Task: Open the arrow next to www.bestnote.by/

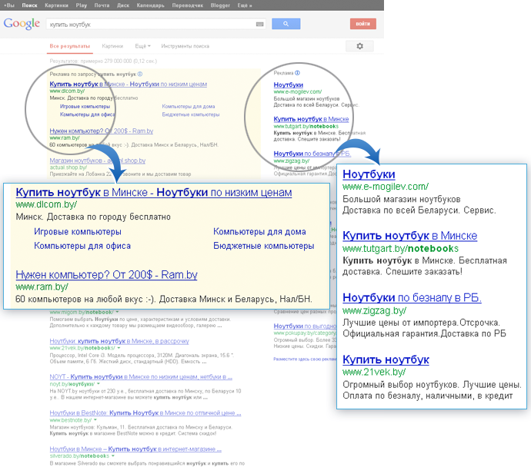Action: (x=95, y=420)
